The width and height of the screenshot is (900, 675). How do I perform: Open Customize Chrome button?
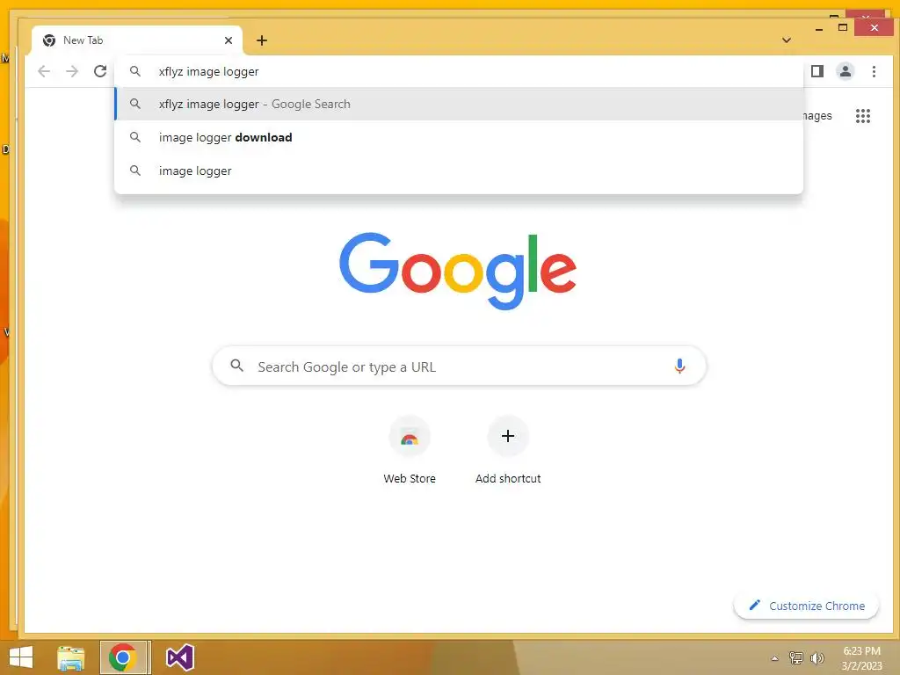(807, 606)
